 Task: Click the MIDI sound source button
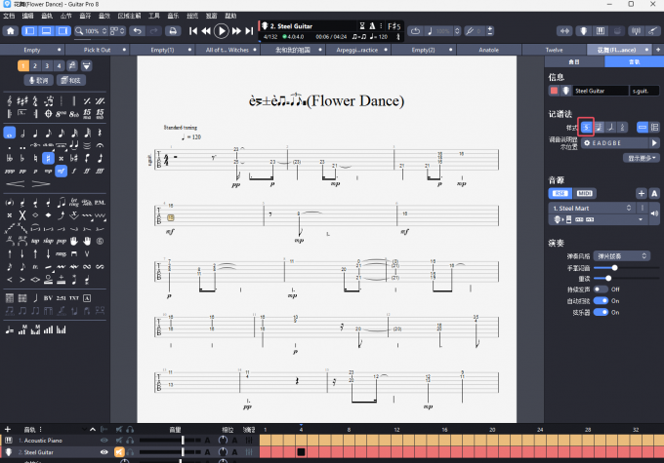tap(585, 193)
